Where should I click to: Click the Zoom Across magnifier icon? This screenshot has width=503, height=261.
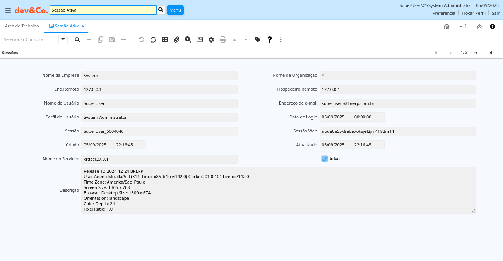click(188, 39)
